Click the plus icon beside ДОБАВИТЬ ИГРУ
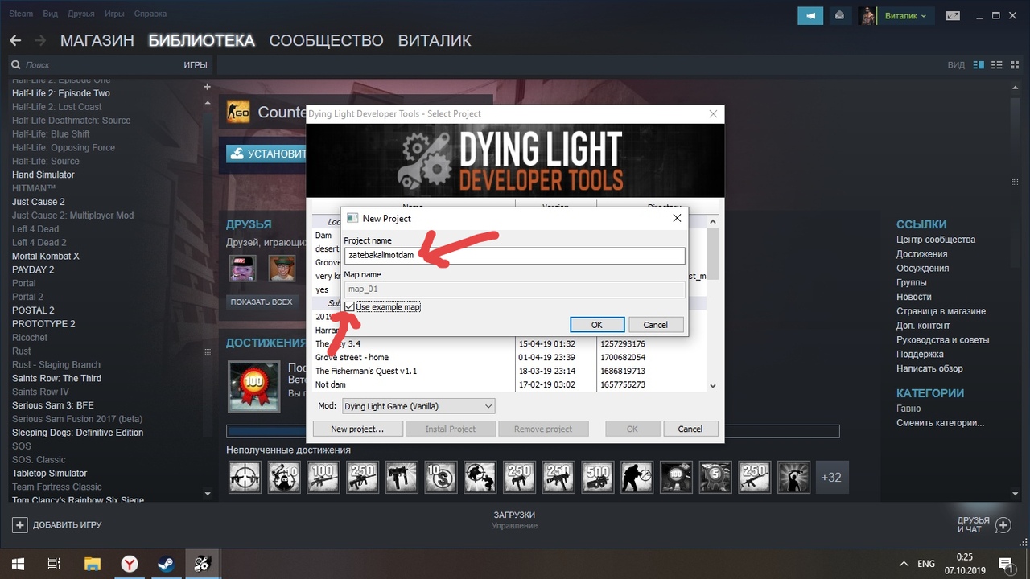The width and height of the screenshot is (1030, 579). pos(19,525)
